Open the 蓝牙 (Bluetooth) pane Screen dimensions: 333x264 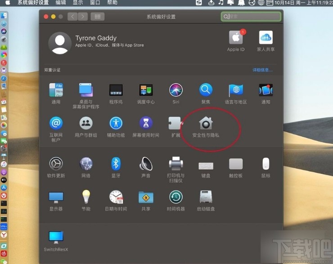116,164
